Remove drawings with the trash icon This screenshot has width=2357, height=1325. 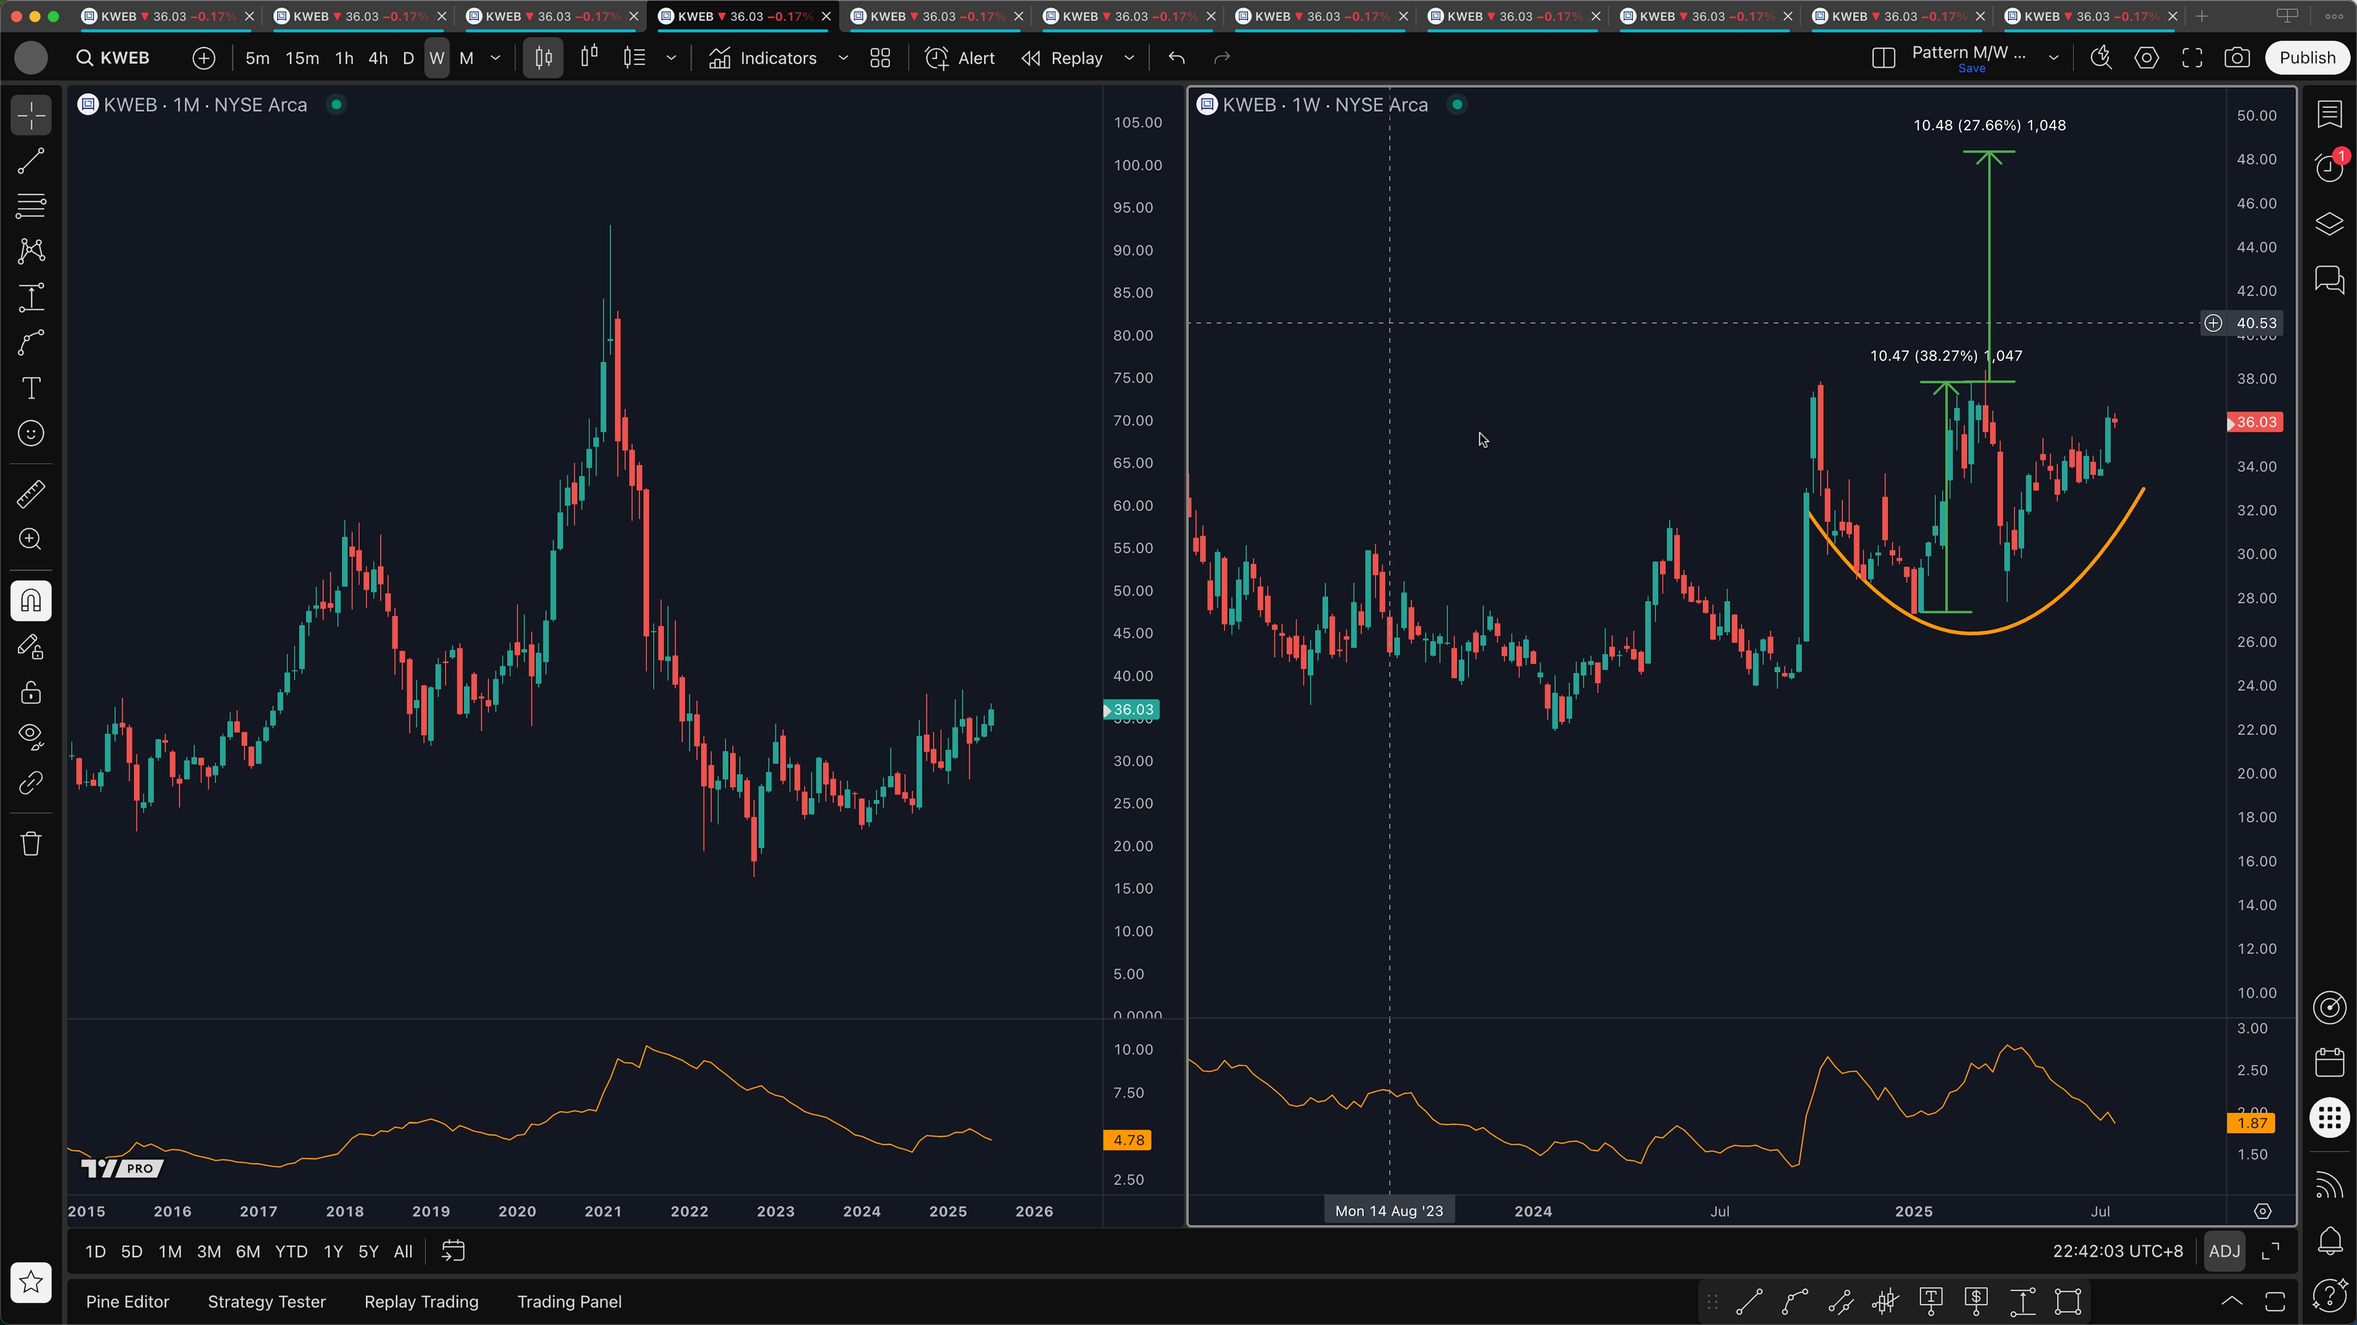(31, 843)
